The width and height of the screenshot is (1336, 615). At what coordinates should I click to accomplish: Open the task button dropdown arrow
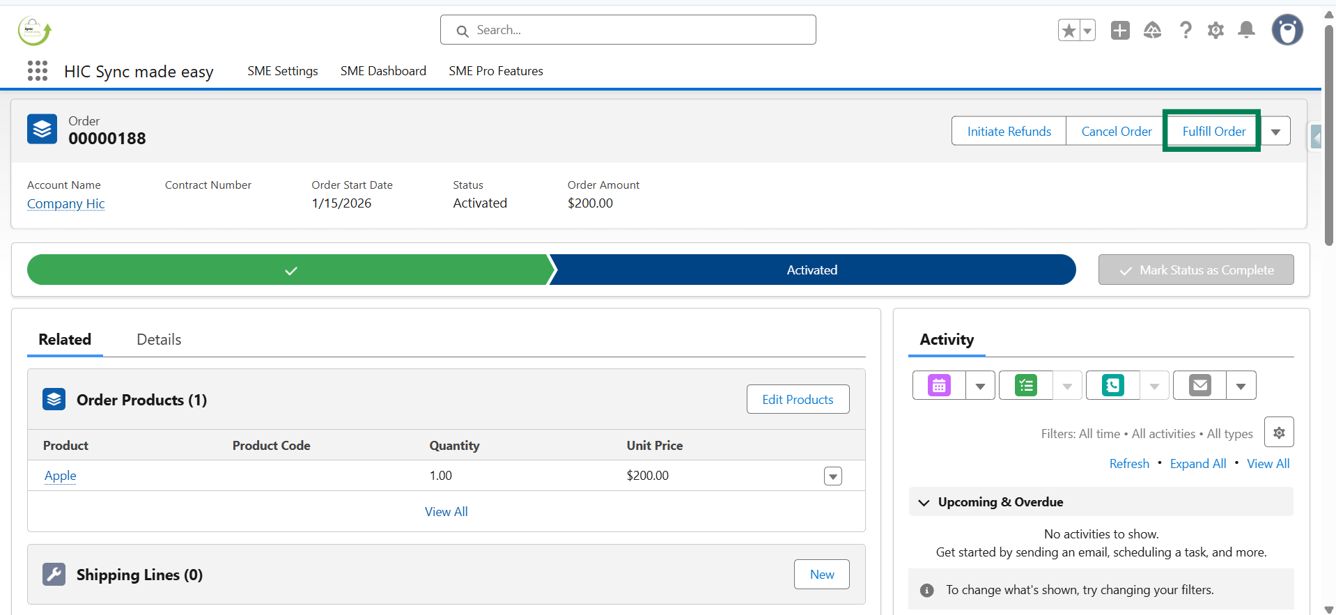(1067, 385)
